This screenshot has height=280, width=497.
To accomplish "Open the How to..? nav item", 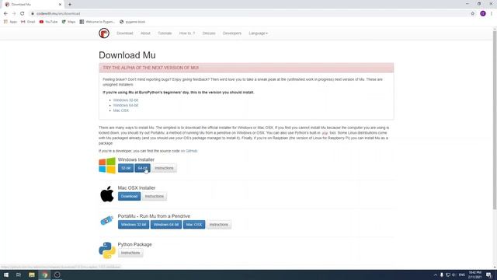I will coord(187,33).
